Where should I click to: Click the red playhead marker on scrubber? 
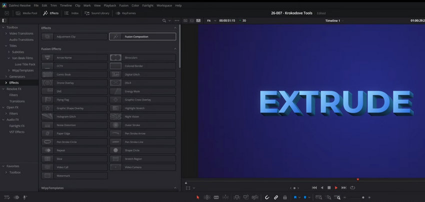(x=358, y=179)
